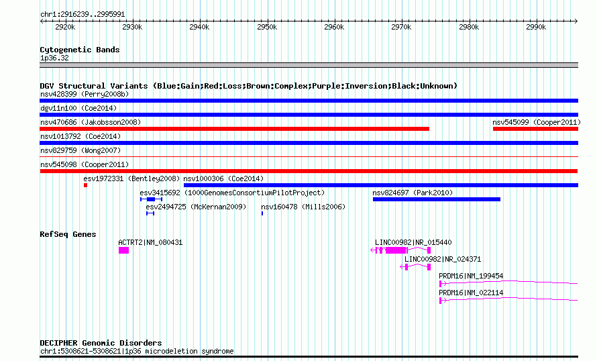Screen dimensions: 597x361
Task: Select the 1p36.32 cytogenetic band bar
Action: [309, 65]
